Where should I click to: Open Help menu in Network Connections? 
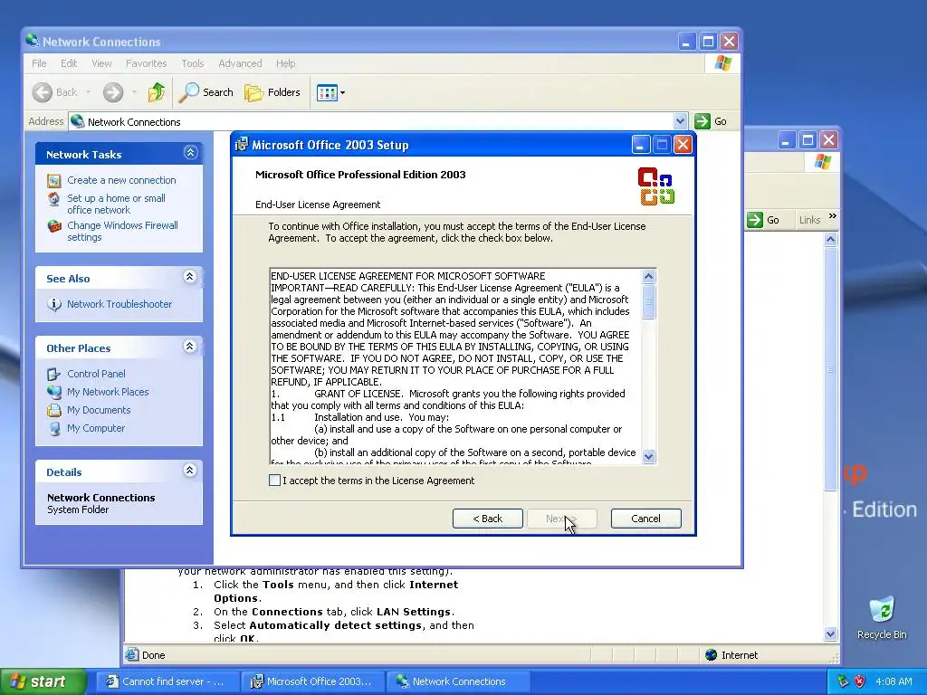tap(285, 63)
